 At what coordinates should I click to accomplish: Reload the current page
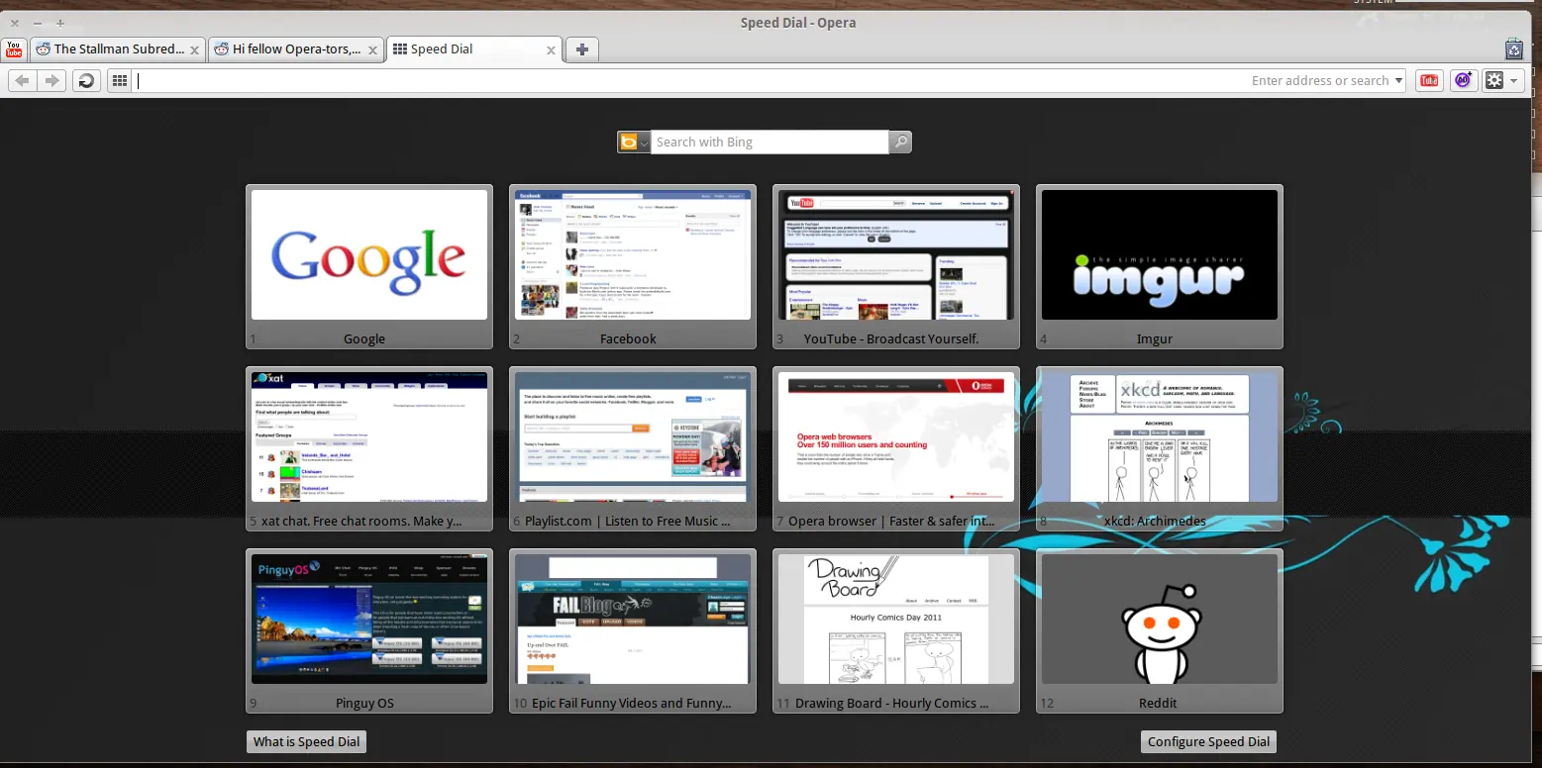click(86, 81)
